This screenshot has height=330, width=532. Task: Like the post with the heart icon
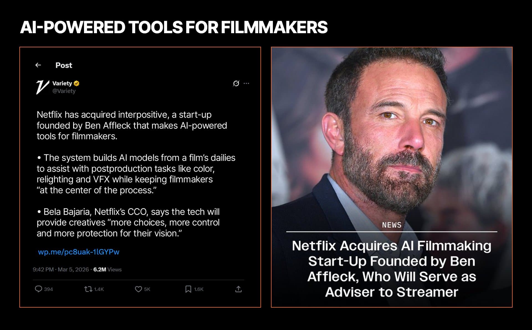(x=138, y=289)
